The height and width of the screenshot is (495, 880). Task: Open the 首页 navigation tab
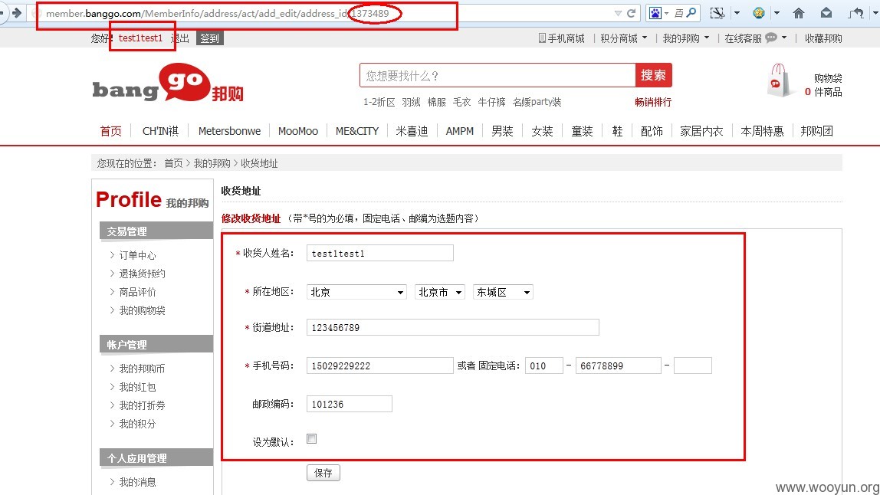tap(110, 131)
